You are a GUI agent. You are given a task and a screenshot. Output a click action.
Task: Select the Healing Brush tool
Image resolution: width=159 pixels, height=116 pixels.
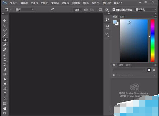[x=5, y=50]
